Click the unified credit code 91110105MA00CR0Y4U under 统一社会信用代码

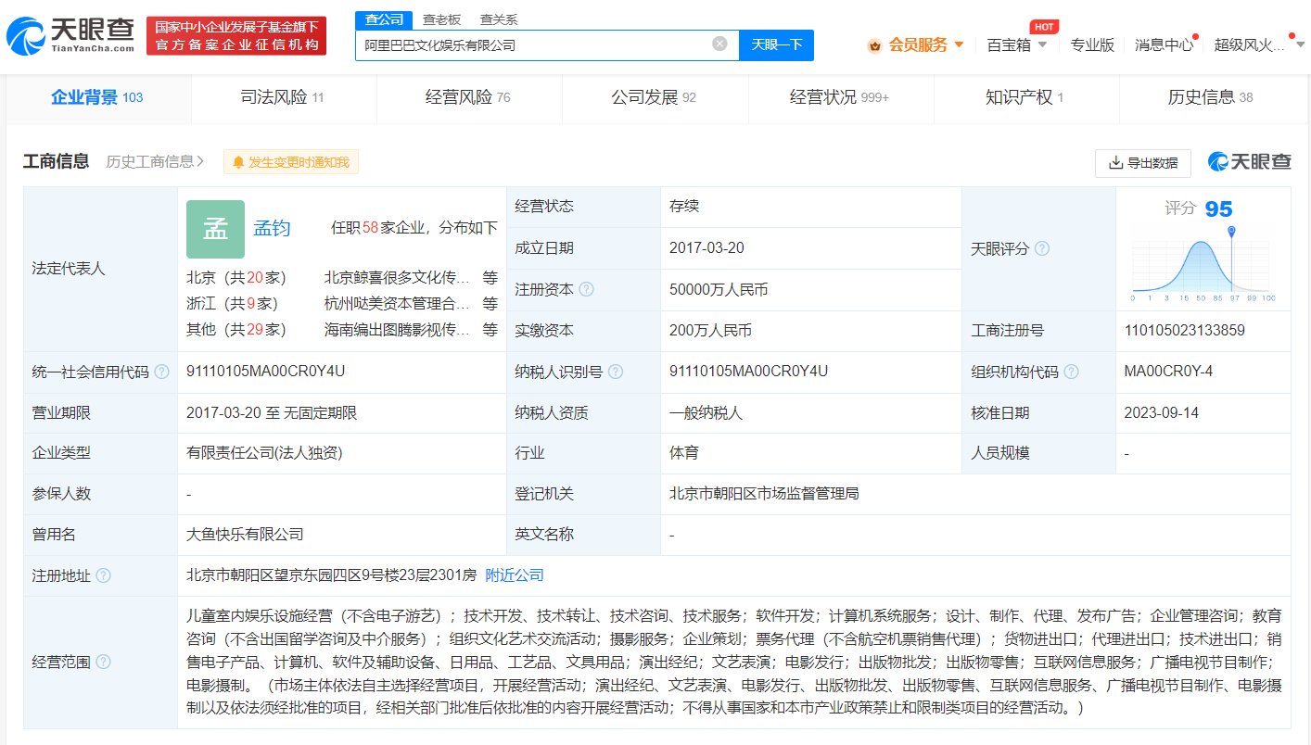pyautogui.click(x=265, y=372)
